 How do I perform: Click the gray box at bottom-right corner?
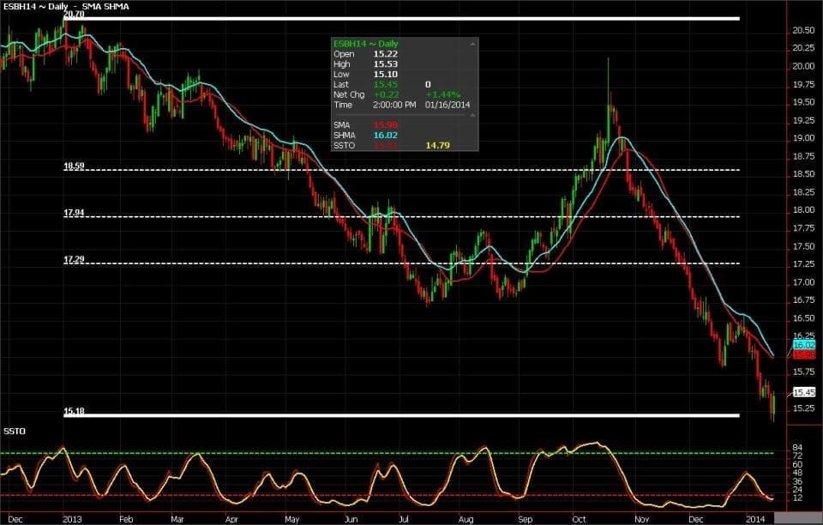point(797,517)
